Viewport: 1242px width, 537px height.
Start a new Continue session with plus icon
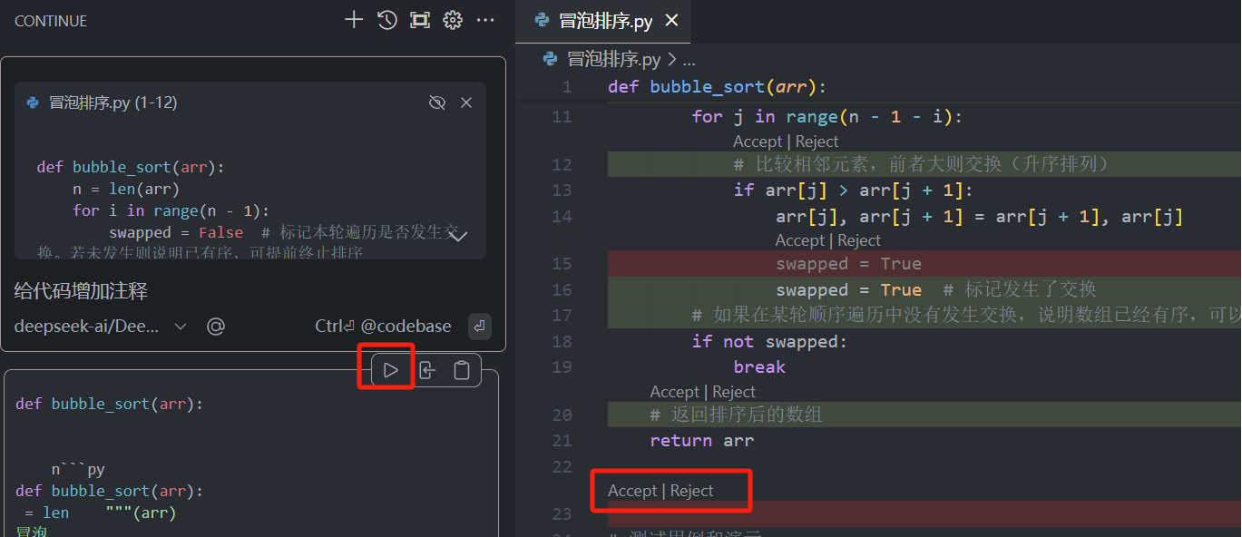354,20
